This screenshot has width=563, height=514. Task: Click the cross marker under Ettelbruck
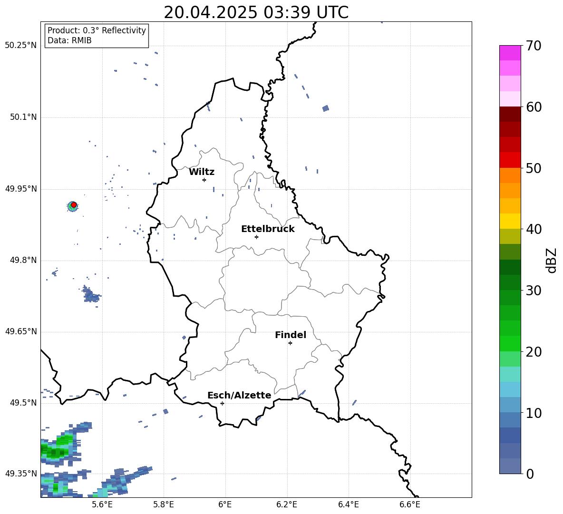tap(256, 237)
